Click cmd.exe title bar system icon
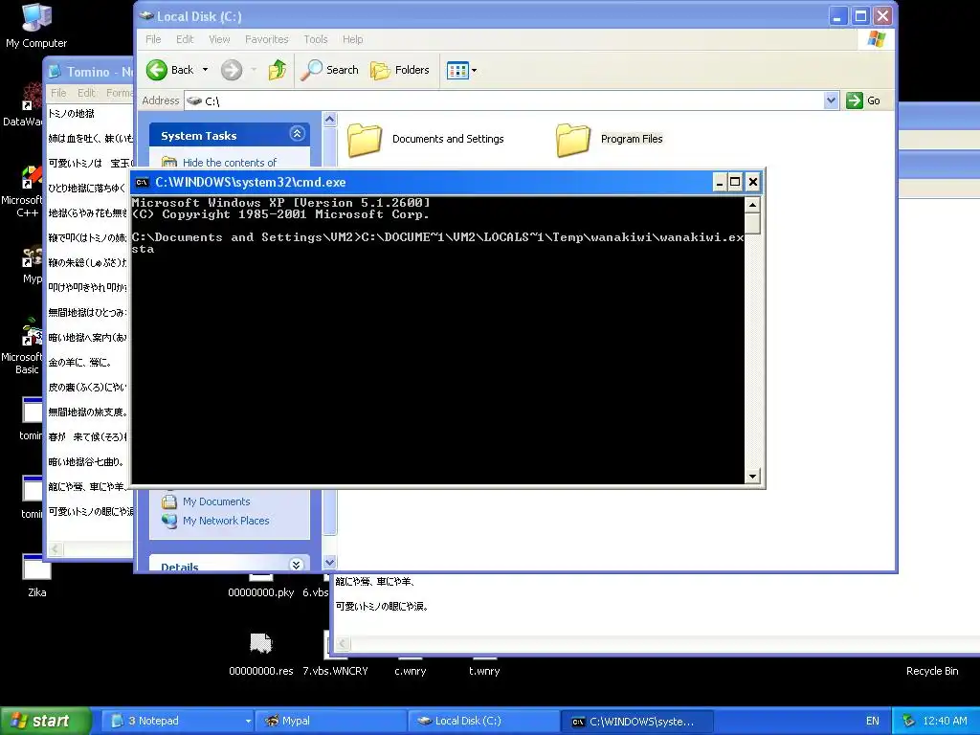This screenshot has width=980, height=735. [x=143, y=183]
